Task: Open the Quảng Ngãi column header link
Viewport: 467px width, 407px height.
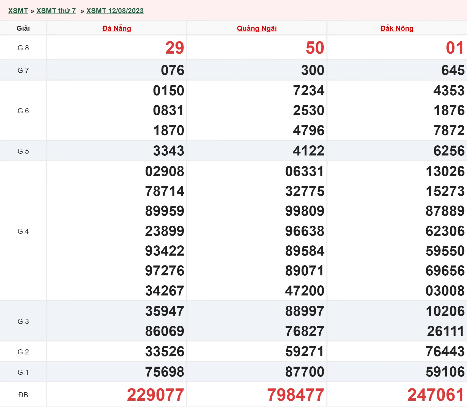Action: (x=257, y=28)
